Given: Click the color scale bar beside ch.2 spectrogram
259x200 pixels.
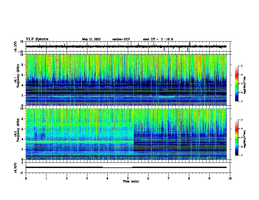Looking at the screenshot, I should pos(237,138).
